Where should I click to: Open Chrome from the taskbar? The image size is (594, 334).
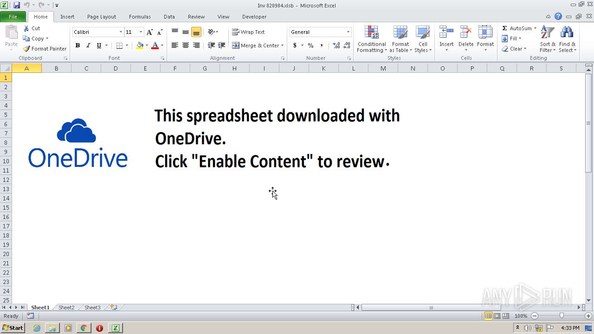[x=84, y=328]
